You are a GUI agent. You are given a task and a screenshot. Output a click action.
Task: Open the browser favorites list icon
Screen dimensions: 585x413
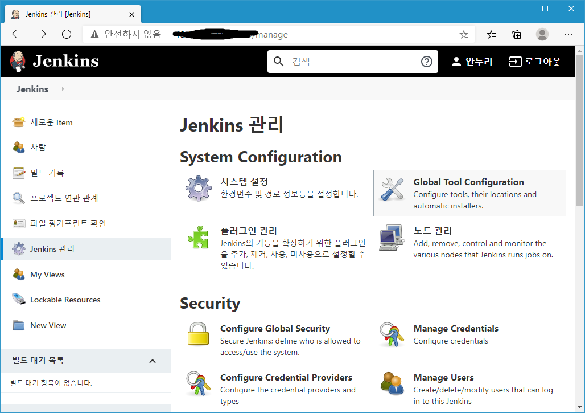click(491, 35)
